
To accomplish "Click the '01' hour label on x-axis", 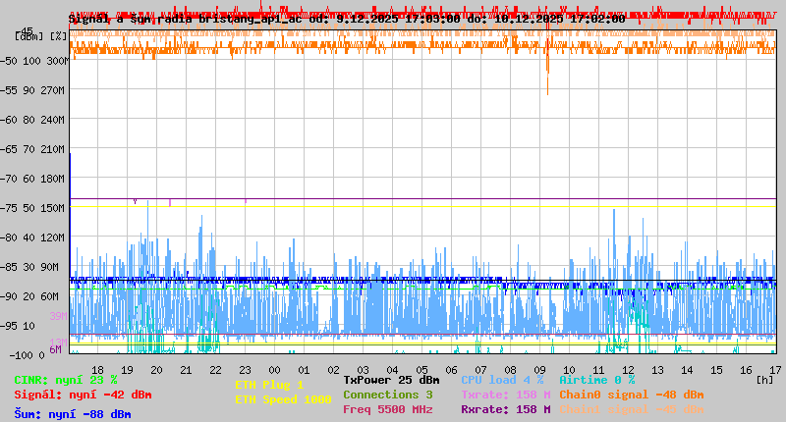I will point(304,370).
